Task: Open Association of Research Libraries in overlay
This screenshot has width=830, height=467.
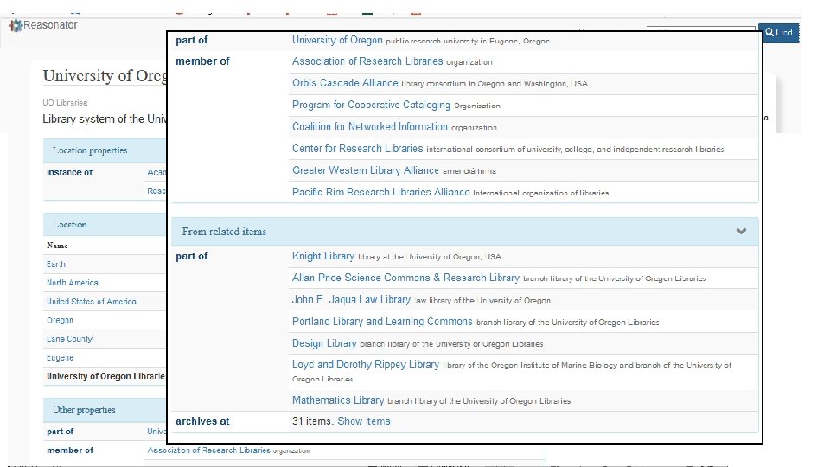Action: pyautogui.click(x=367, y=61)
